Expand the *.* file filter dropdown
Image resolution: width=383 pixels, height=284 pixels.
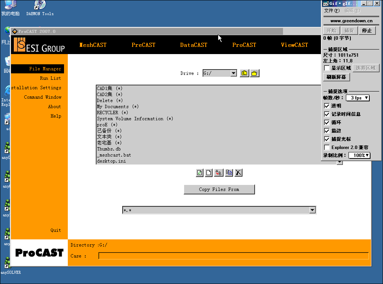pos(313,210)
